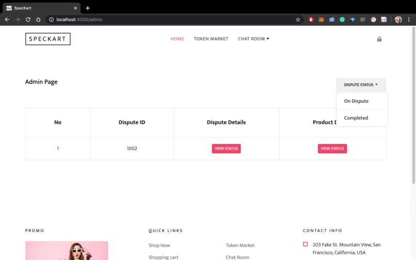Click the SPECKART logo
This screenshot has height=260, width=416.
(48, 39)
